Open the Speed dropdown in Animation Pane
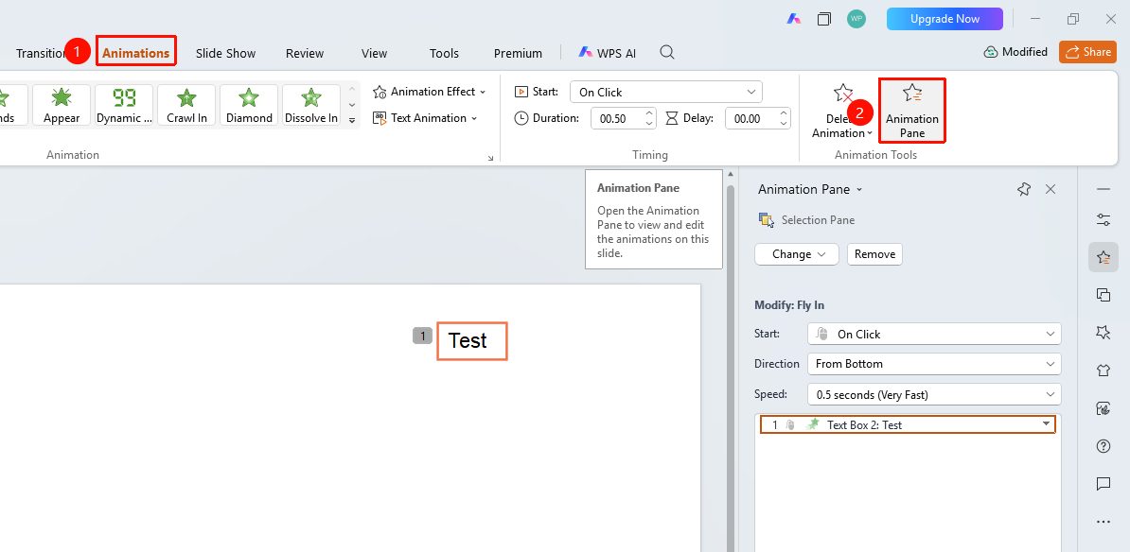This screenshot has height=552, width=1130. tap(934, 394)
